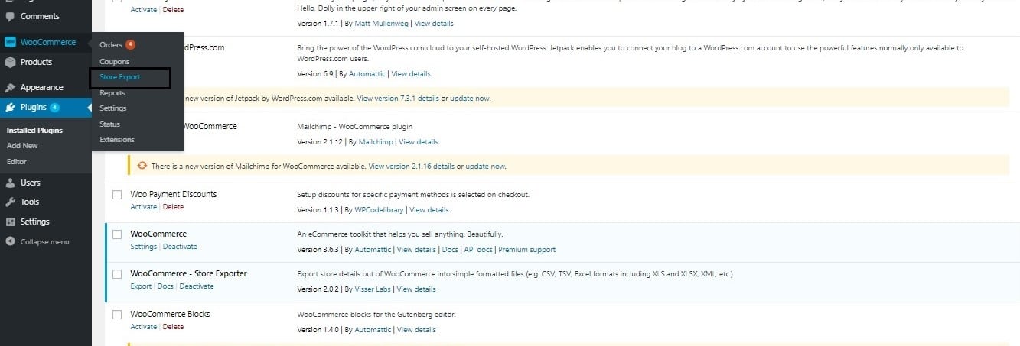The width and height of the screenshot is (1020, 346).
Task: View details for WooCommerce Blocks 1.4.0
Action: (x=416, y=330)
